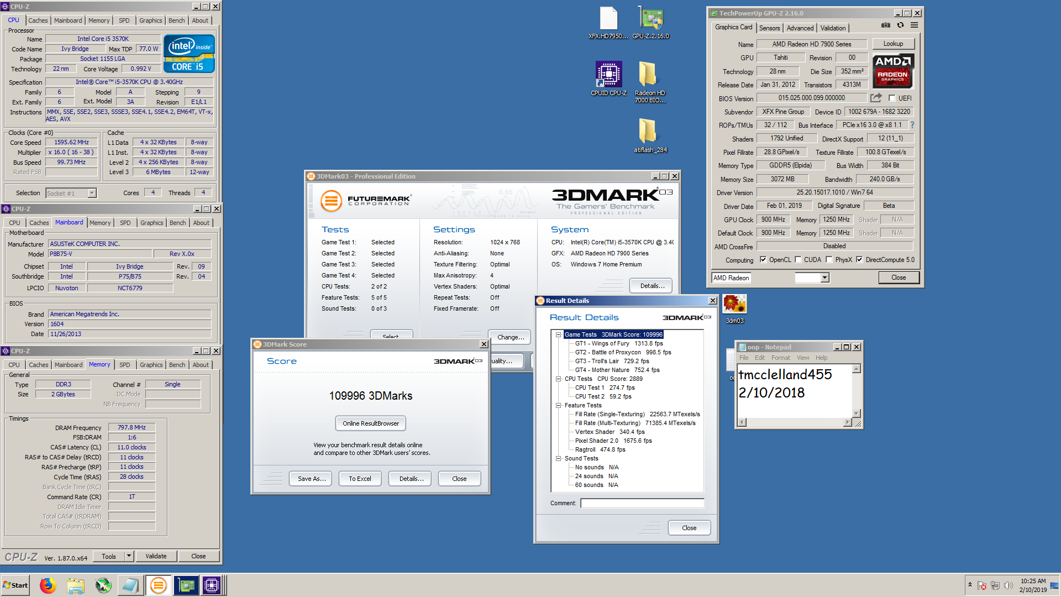Open the Notepad File menu
The image size is (1061, 597).
click(744, 358)
